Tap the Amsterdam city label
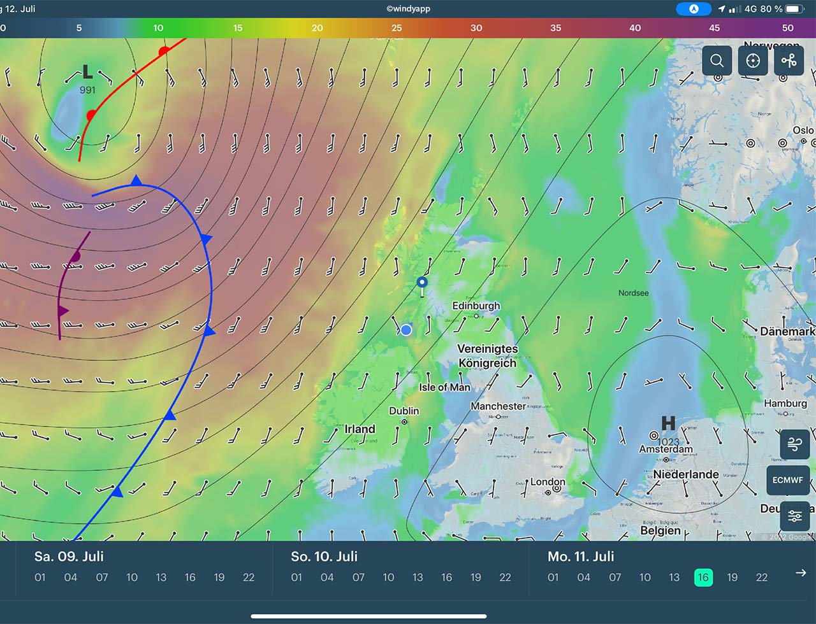Screen dimensions: 816x624 [666, 449]
